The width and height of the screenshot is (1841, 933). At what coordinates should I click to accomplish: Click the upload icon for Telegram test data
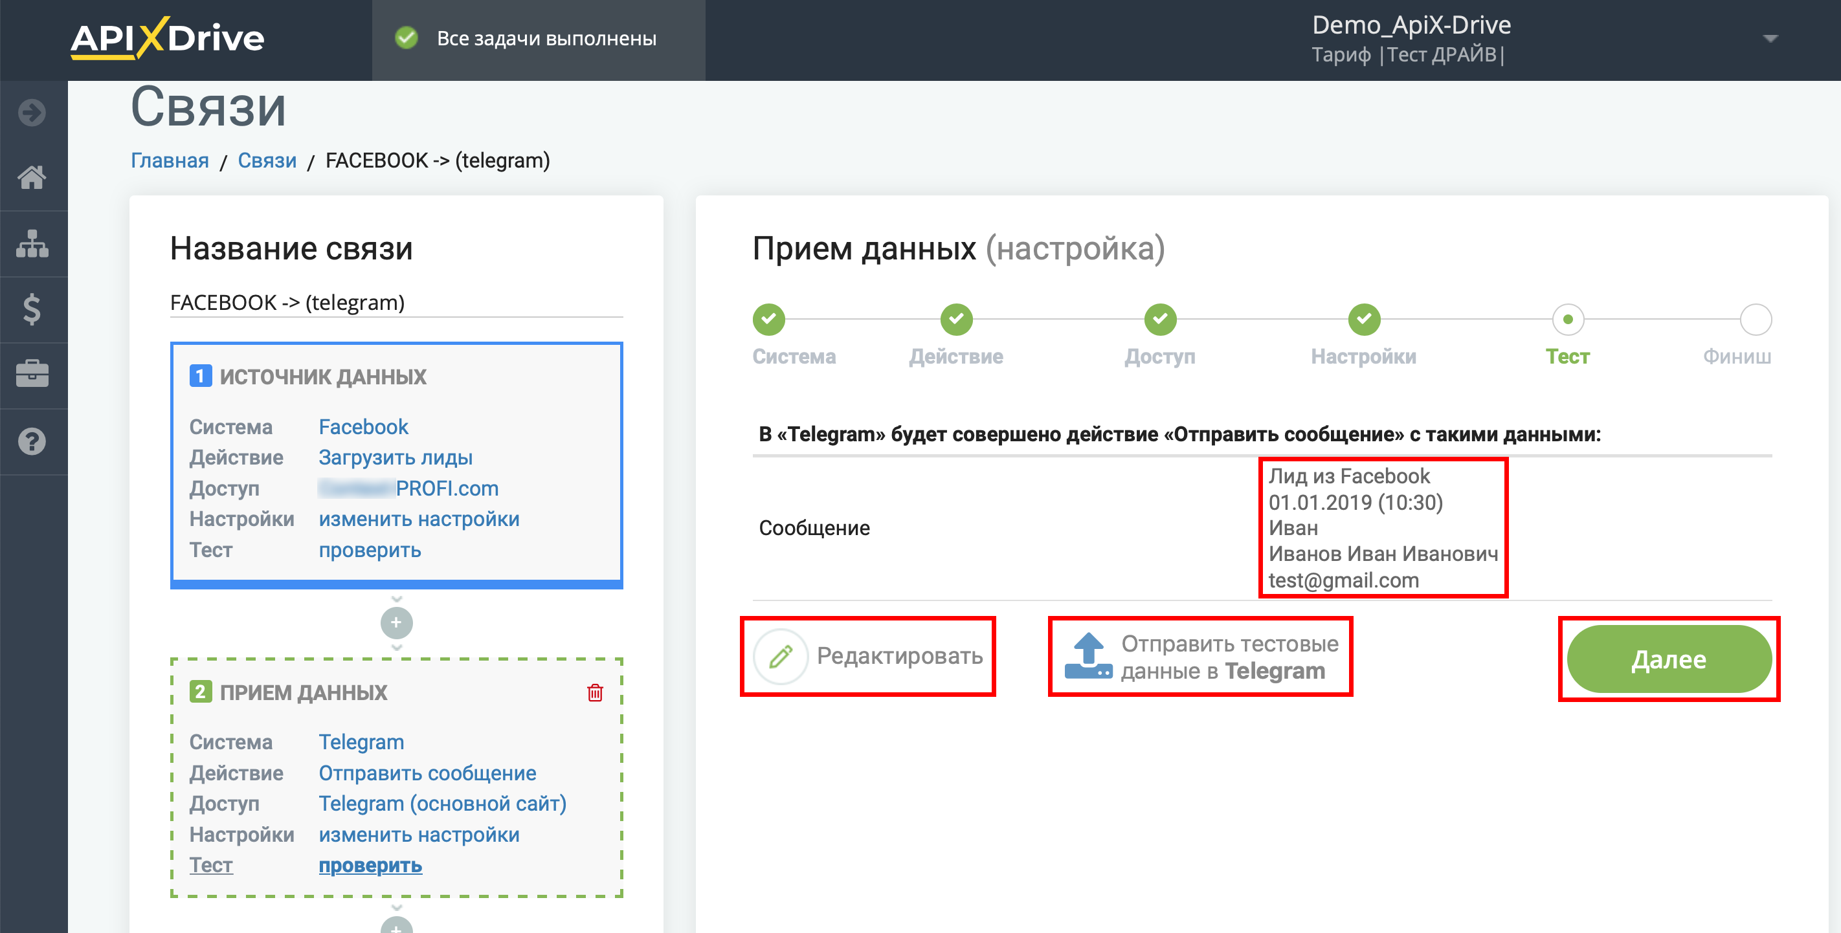coord(1088,656)
